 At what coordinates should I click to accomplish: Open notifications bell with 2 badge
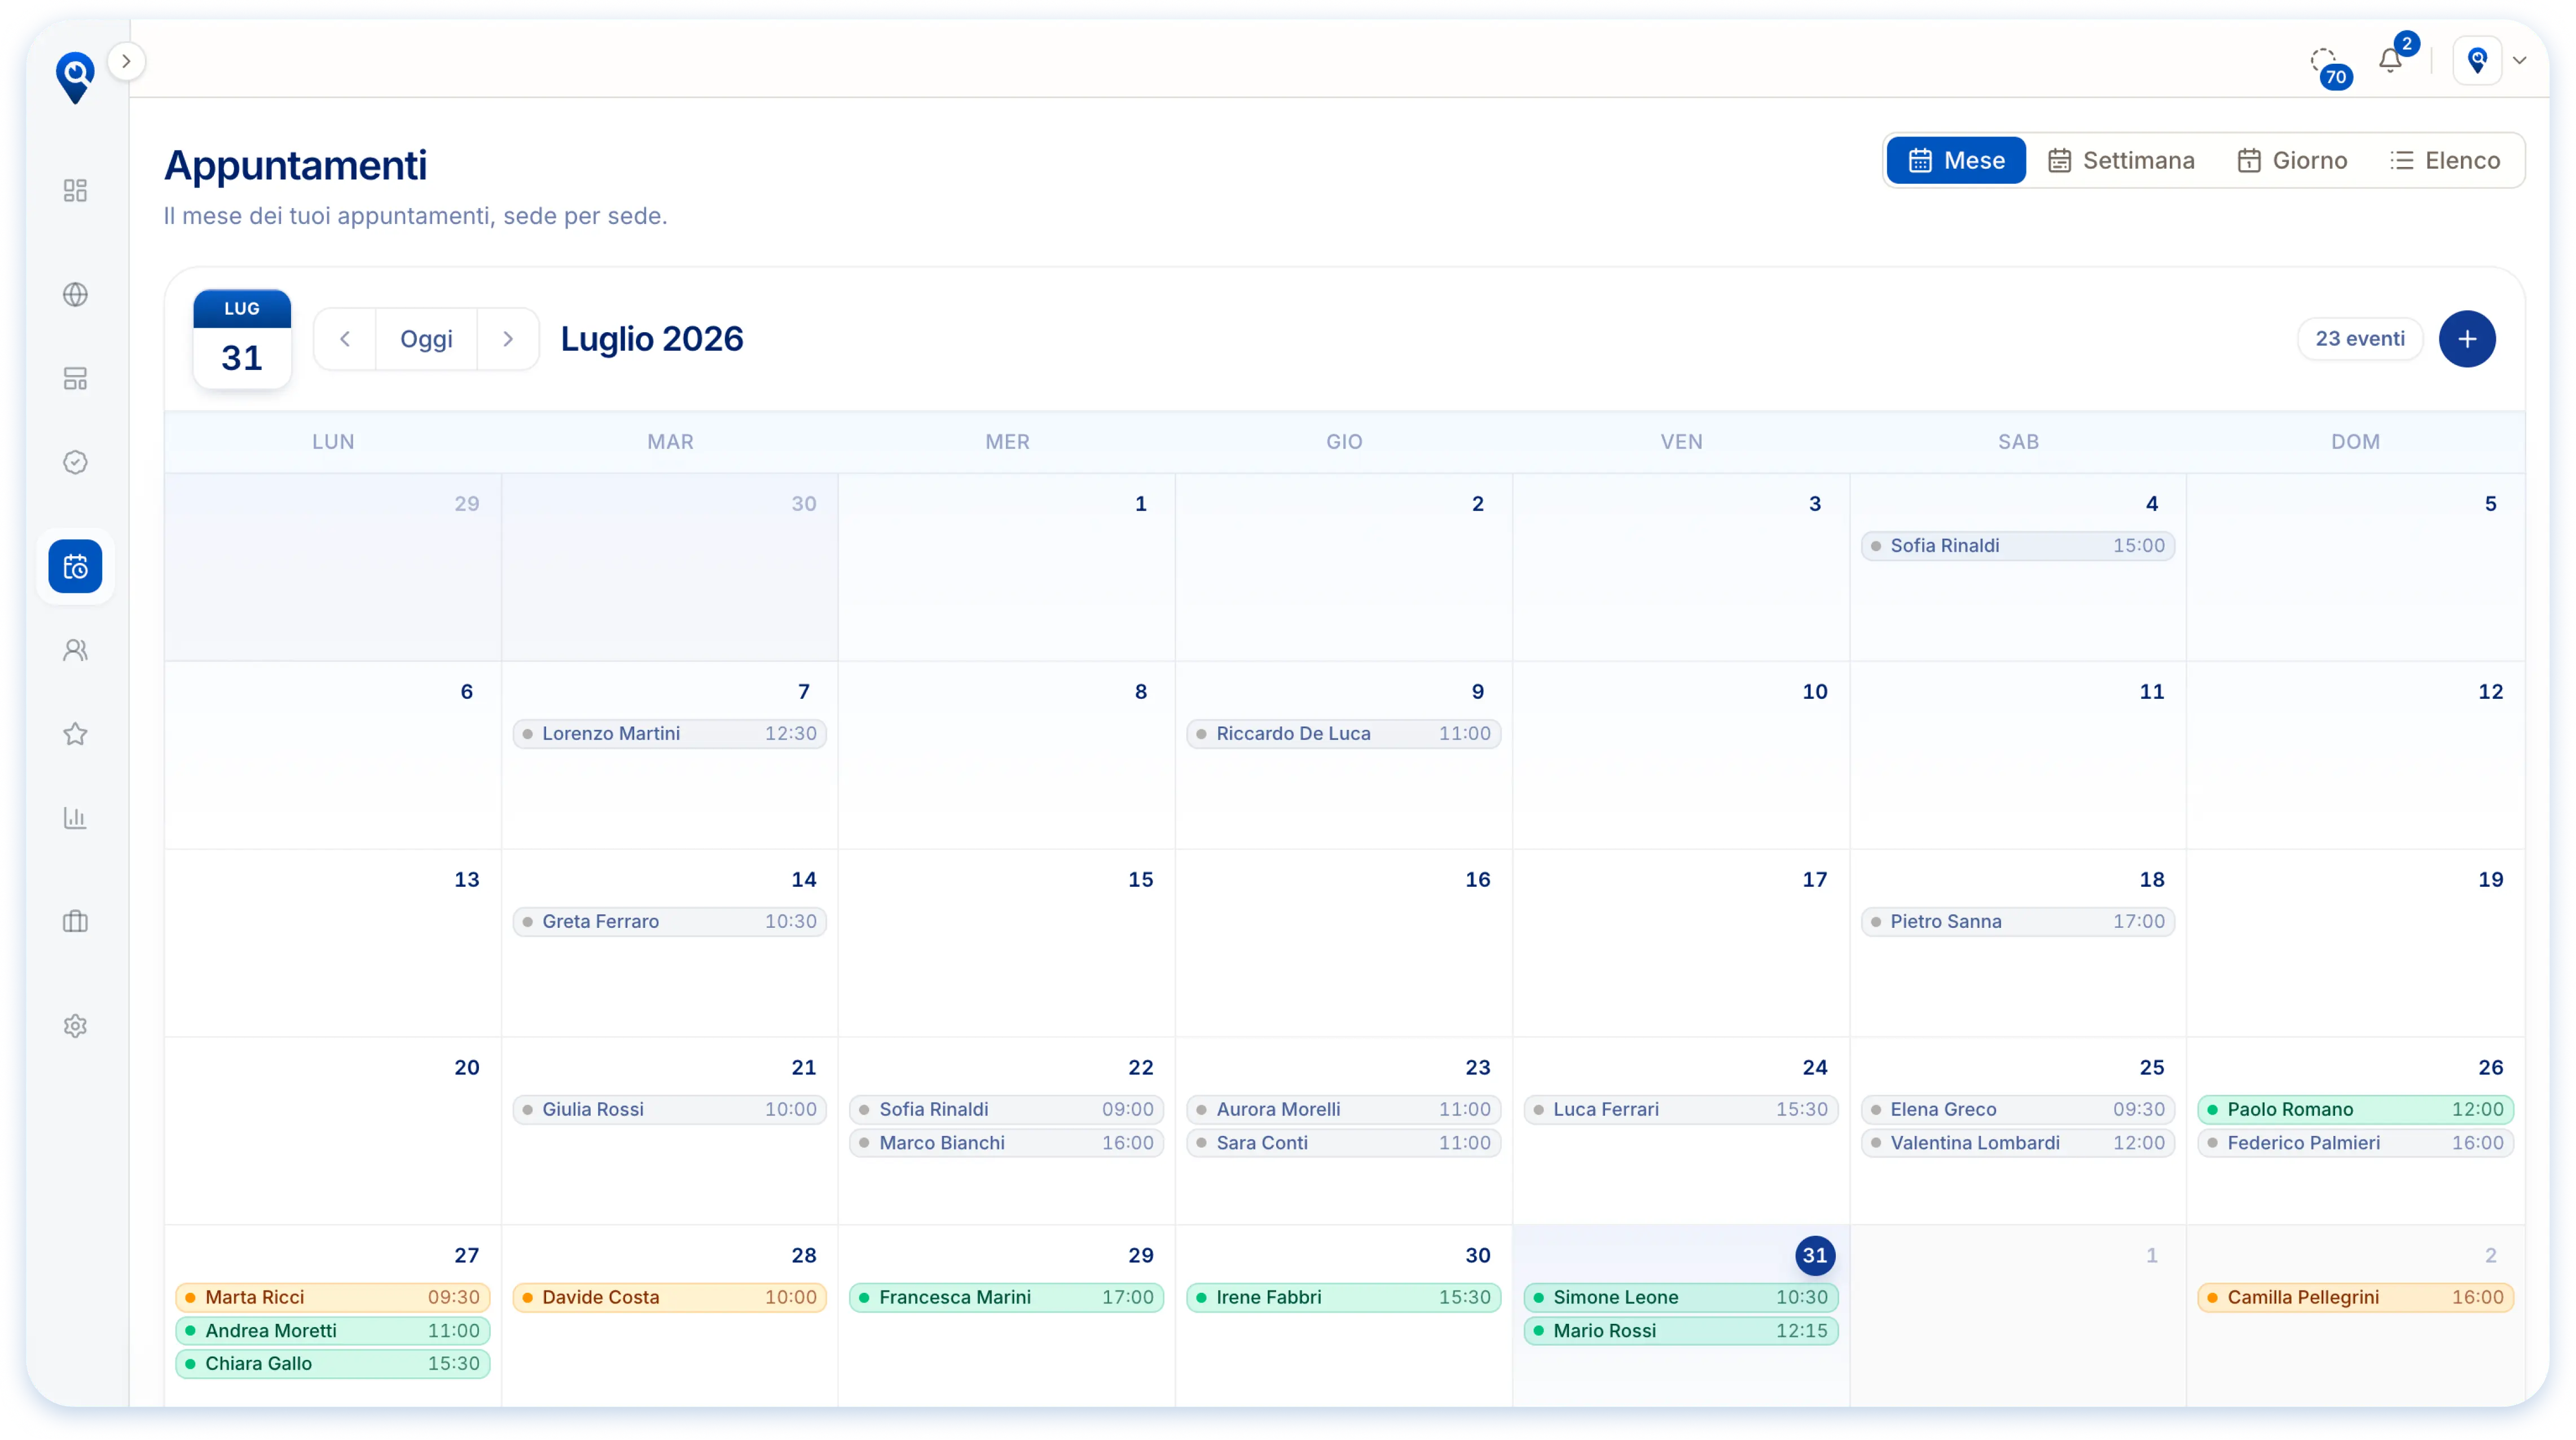pos(2392,60)
